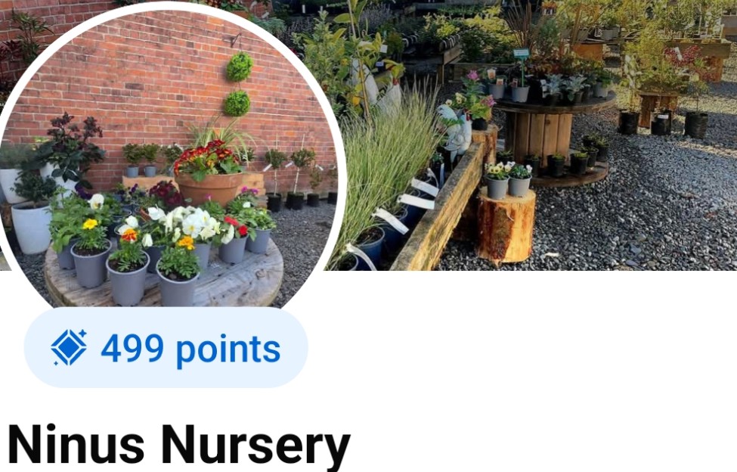
Task: Click the word "Ninus" in the title
Action: click(x=76, y=444)
